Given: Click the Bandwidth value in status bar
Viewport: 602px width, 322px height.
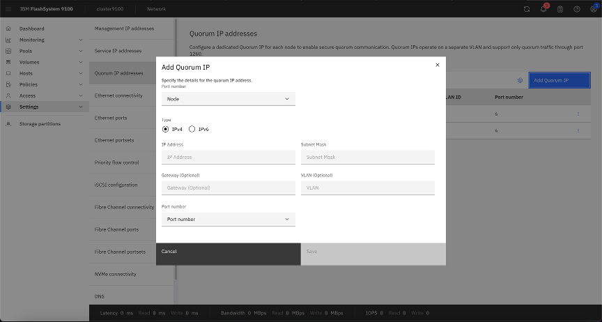Looking at the screenshot, I should pyautogui.click(x=258, y=313).
